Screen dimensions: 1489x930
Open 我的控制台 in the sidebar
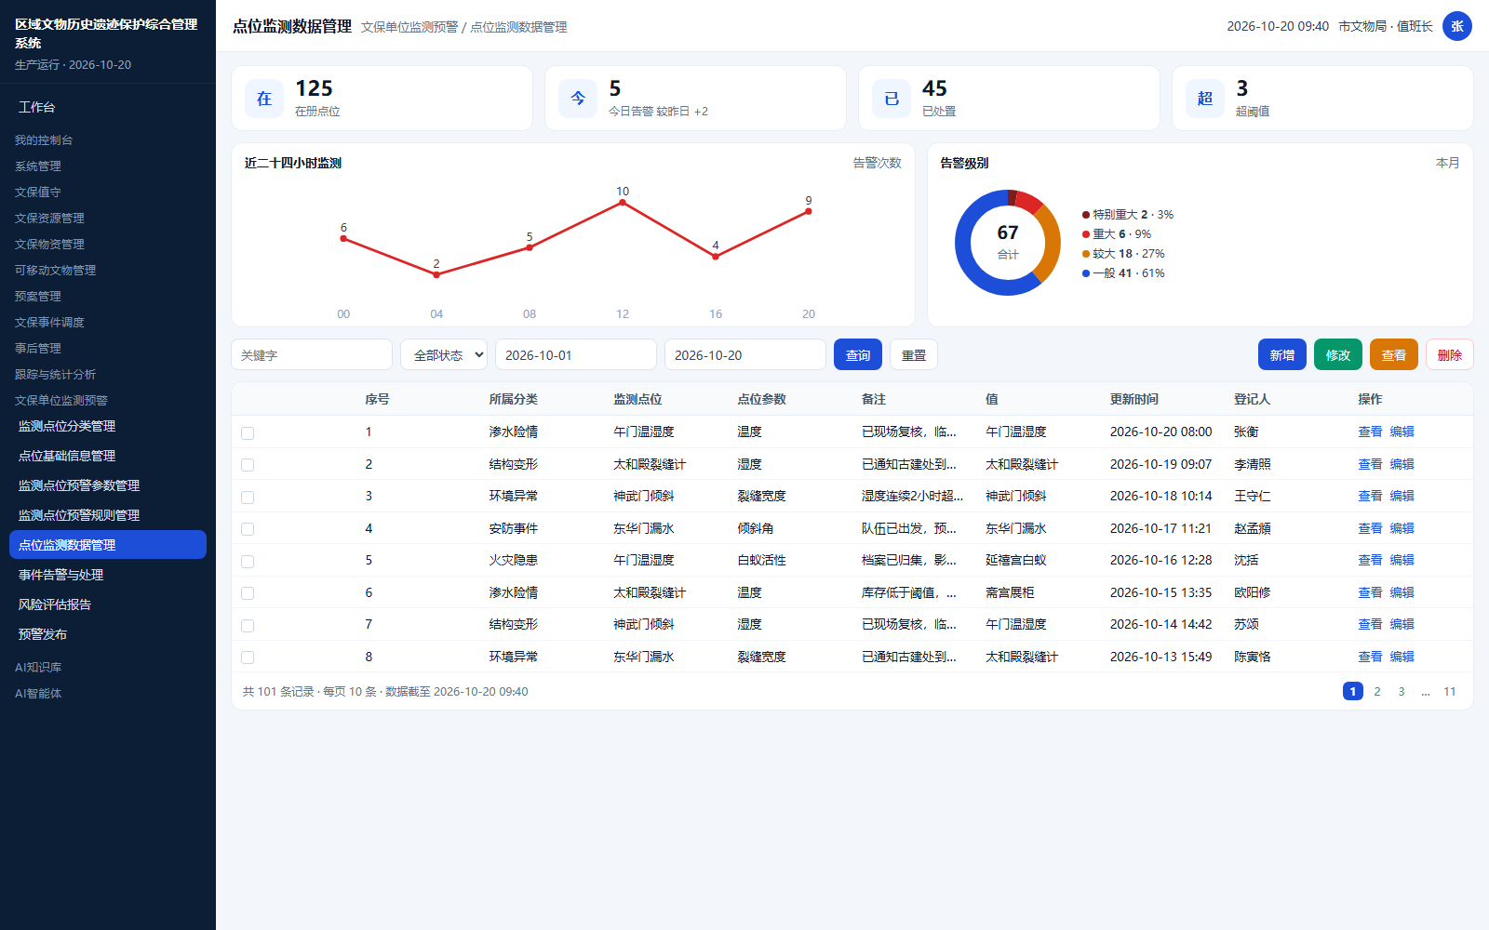(x=44, y=139)
